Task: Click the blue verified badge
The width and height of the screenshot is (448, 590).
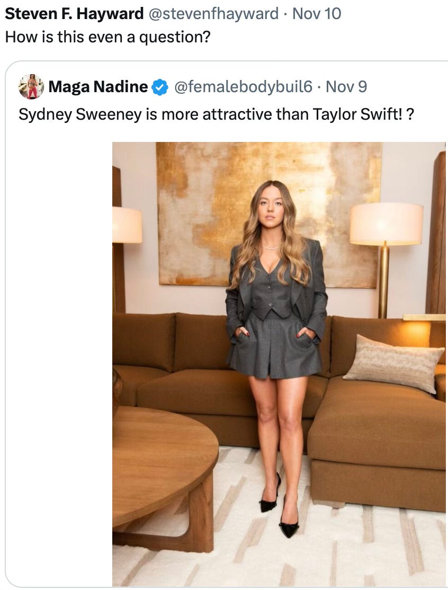Action: click(x=160, y=87)
